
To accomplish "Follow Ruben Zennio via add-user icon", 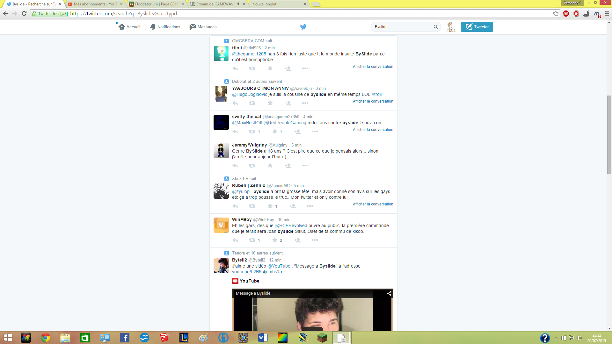I will click(x=293, y=206).
